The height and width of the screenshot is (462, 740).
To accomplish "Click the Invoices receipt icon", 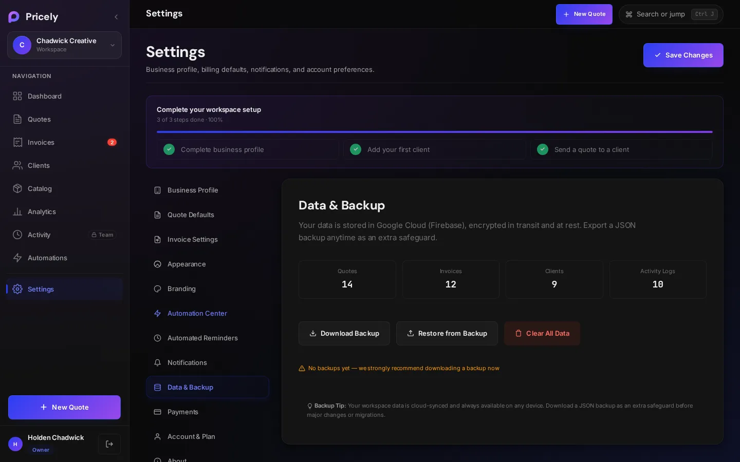I will 17,142.
